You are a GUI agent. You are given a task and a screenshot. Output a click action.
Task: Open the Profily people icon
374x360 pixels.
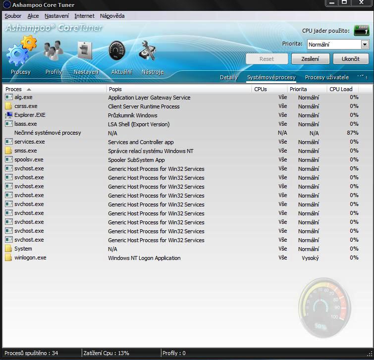pyautogui.click(x=53, y=50)
